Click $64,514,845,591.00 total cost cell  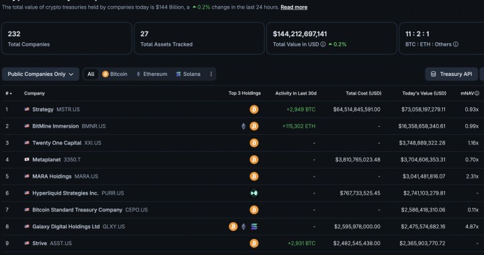click(x=356, y=109)
